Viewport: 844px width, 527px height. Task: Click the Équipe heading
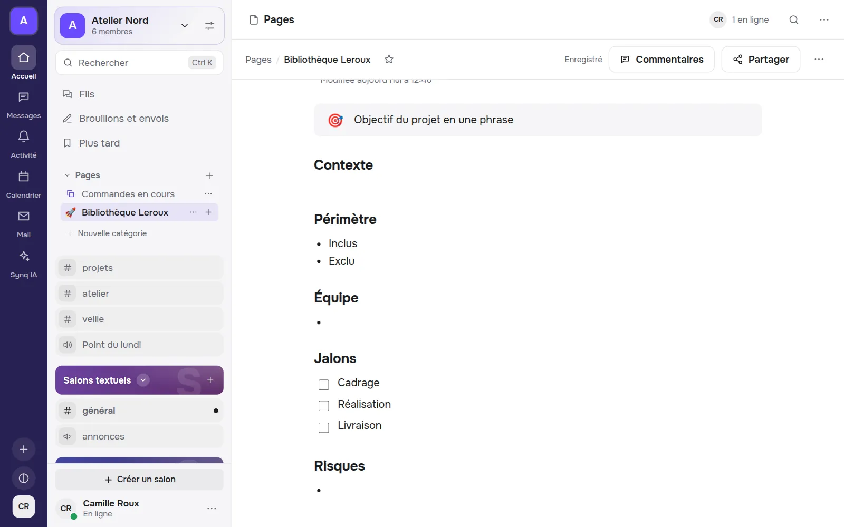click(336, 297)
